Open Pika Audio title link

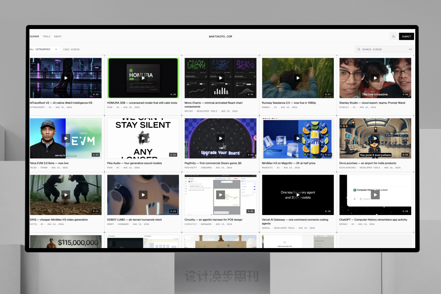(135, 163)
